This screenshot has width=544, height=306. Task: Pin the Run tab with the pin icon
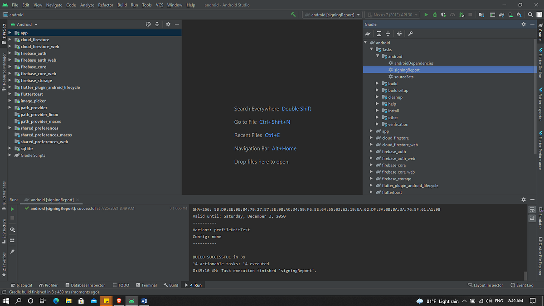point(12,251)
